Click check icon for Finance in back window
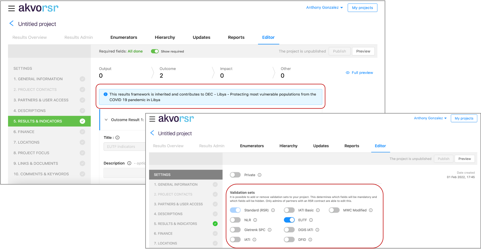Viewport: 481px width, 249px height. pos(82,132)
